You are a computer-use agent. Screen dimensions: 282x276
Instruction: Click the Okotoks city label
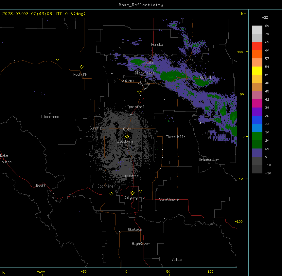tap(135, 229)
